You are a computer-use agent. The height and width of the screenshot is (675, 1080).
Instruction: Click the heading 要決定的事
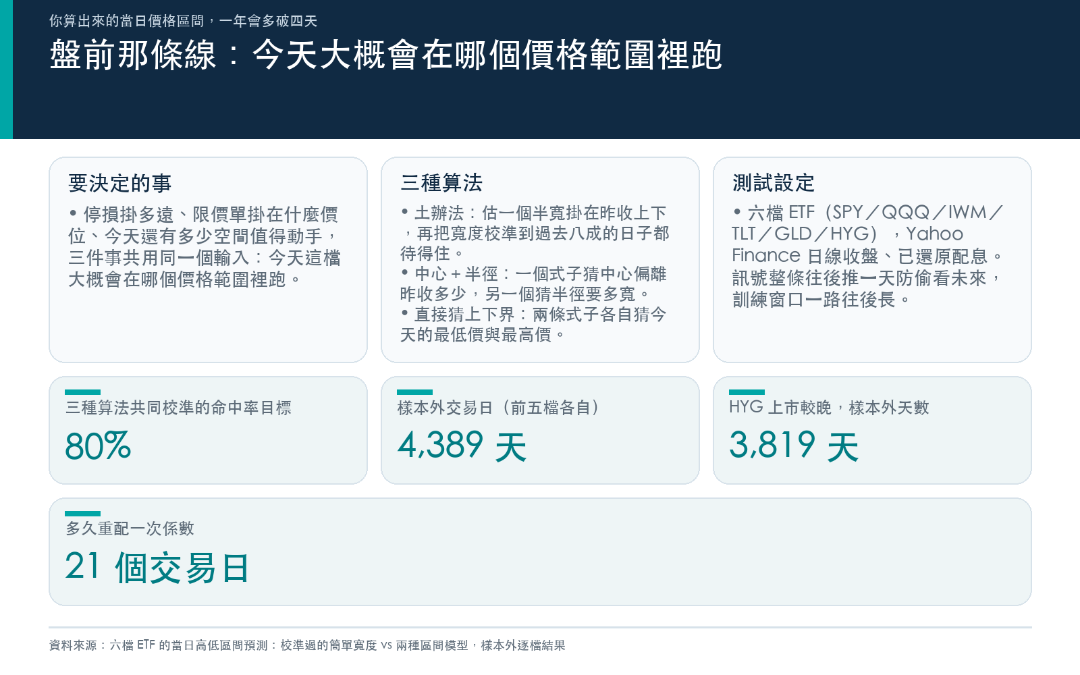[x=120, y=183]
